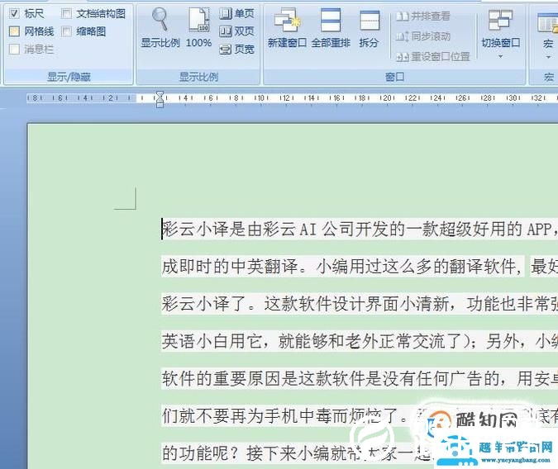This screenshot has height=469, width=558.
Task: Click the 切换窗口 switch windows icon
Action: point(500,20)
